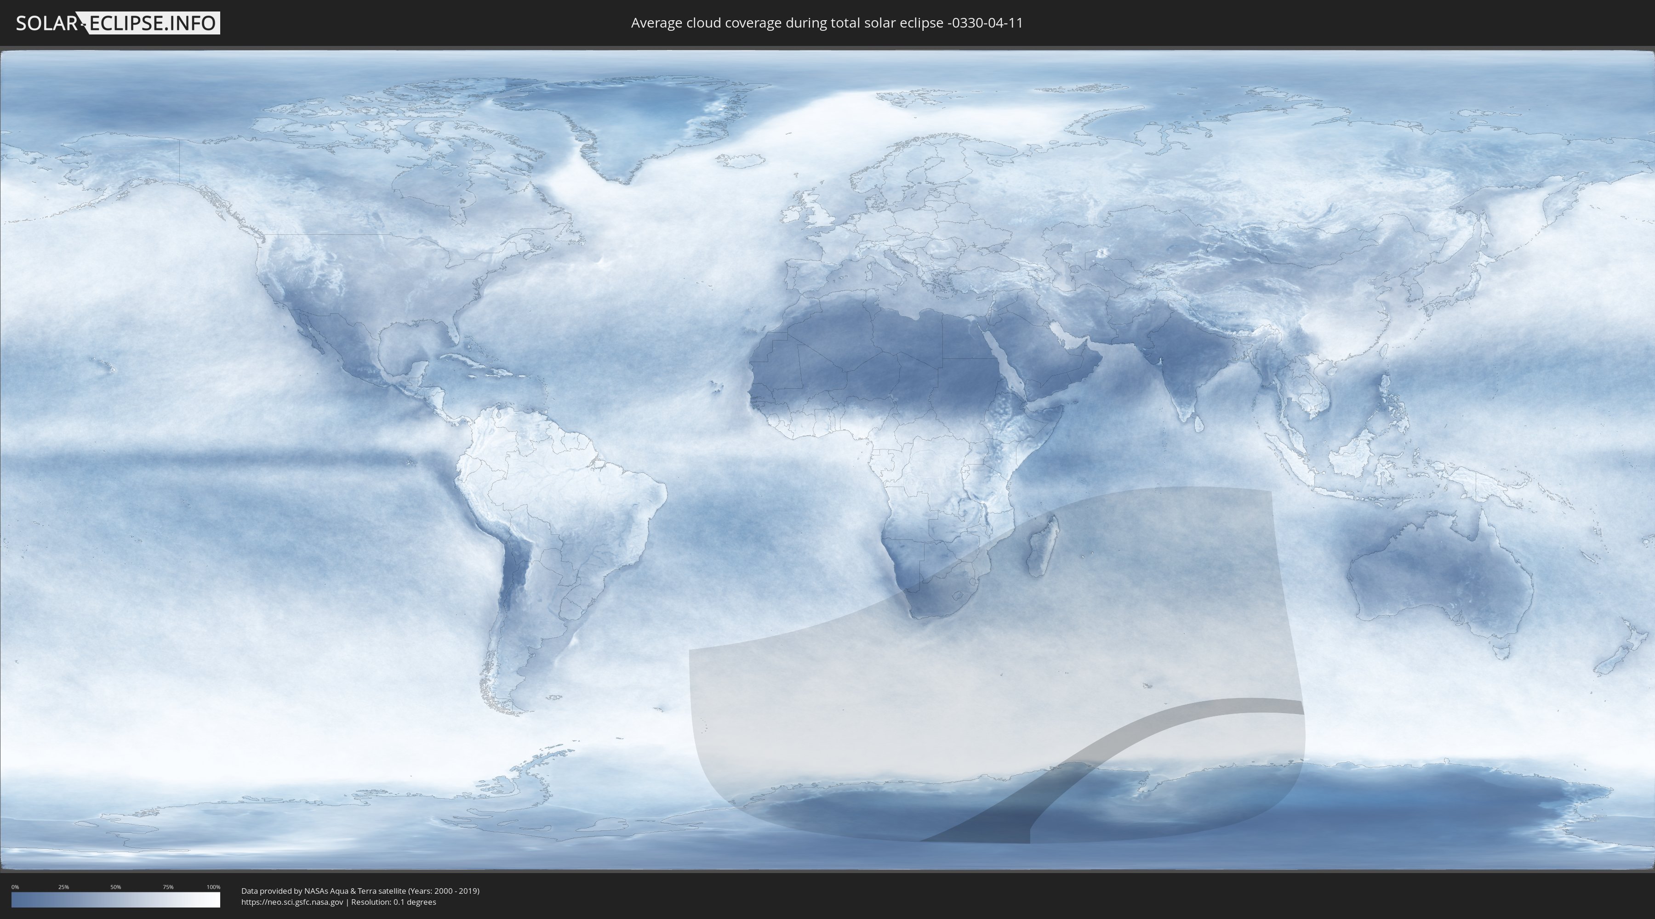Click the 75% label on the legend
Screen dimensions: 1655x919
pyautogui.click(x=168, y=887)
